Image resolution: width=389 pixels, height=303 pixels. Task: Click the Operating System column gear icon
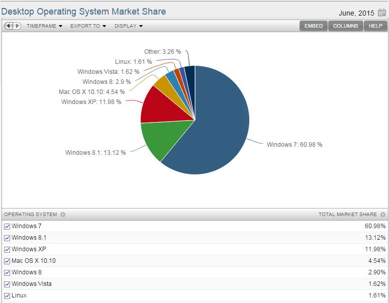63,215
